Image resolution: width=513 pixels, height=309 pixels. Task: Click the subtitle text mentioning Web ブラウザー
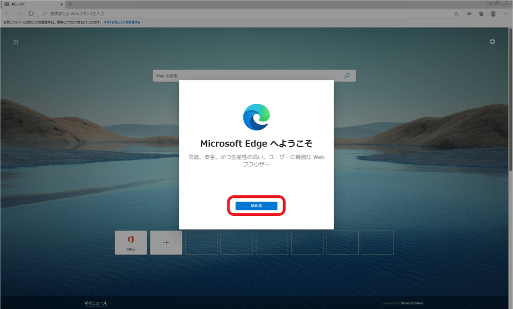(256, 161)
